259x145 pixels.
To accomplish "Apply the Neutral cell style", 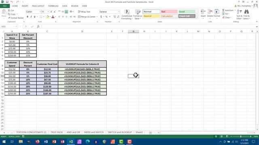I will pos(151,16).
